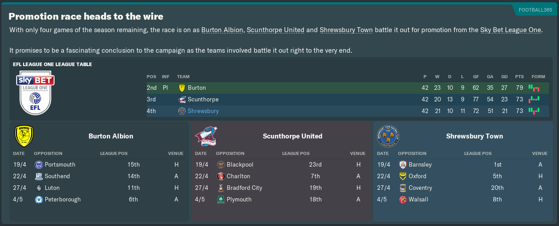The height and width of the screenshot is (226, 559).
Task: Click the Blackpool club badge icon
Action: tap(221, 164)
